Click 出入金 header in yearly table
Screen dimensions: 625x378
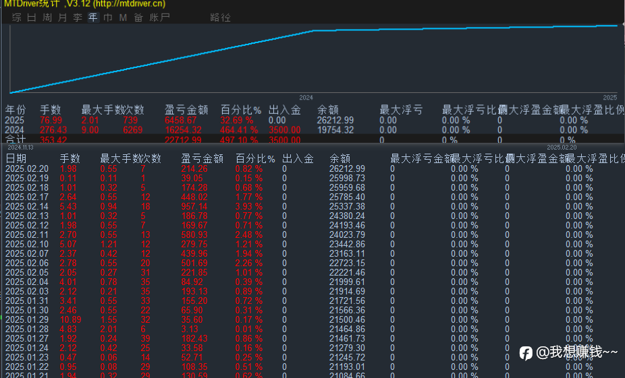tap(285, 110)
